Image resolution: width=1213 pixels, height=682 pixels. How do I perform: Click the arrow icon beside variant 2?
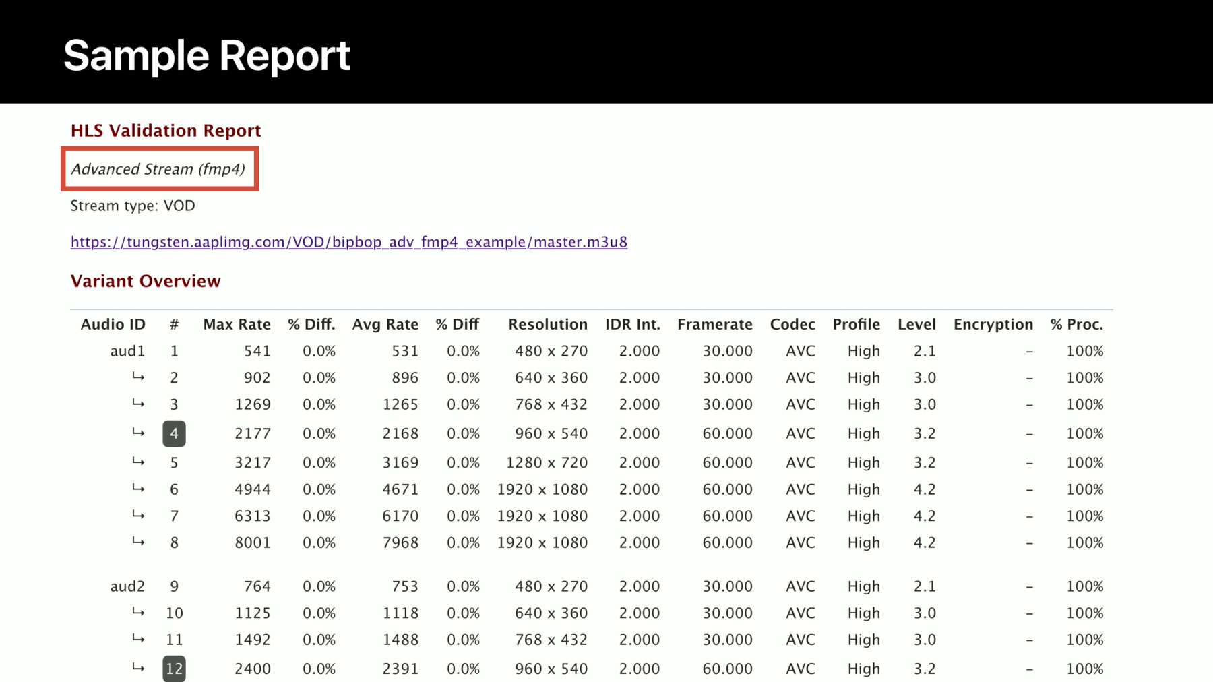[138, 377]
